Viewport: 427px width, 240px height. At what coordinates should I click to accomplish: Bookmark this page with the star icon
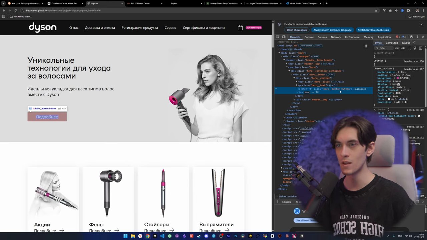[376, 10]
